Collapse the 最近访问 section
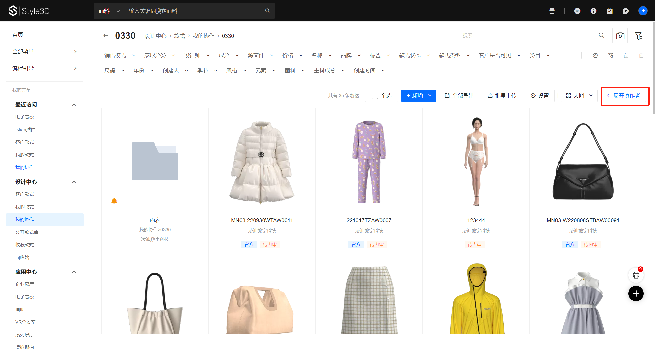This screenshot has height=351, width=655. tap(74, 105)
